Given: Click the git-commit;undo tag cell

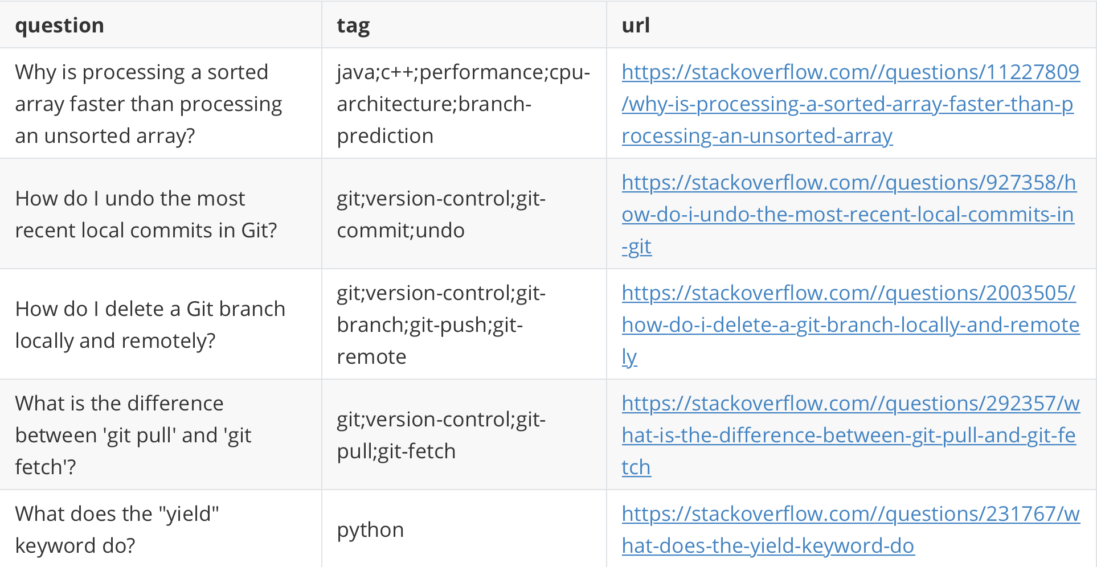Looking at the screenshot, I should point(441,215).
